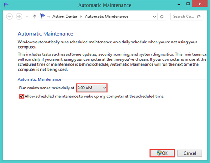This screenshot has height=163, width=210.
Task: Open the recent locations dropdown arrow
Action: 27,17
